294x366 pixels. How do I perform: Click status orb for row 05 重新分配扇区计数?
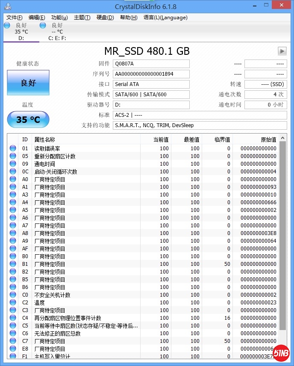pyautogui.click(x=13, y=156)
